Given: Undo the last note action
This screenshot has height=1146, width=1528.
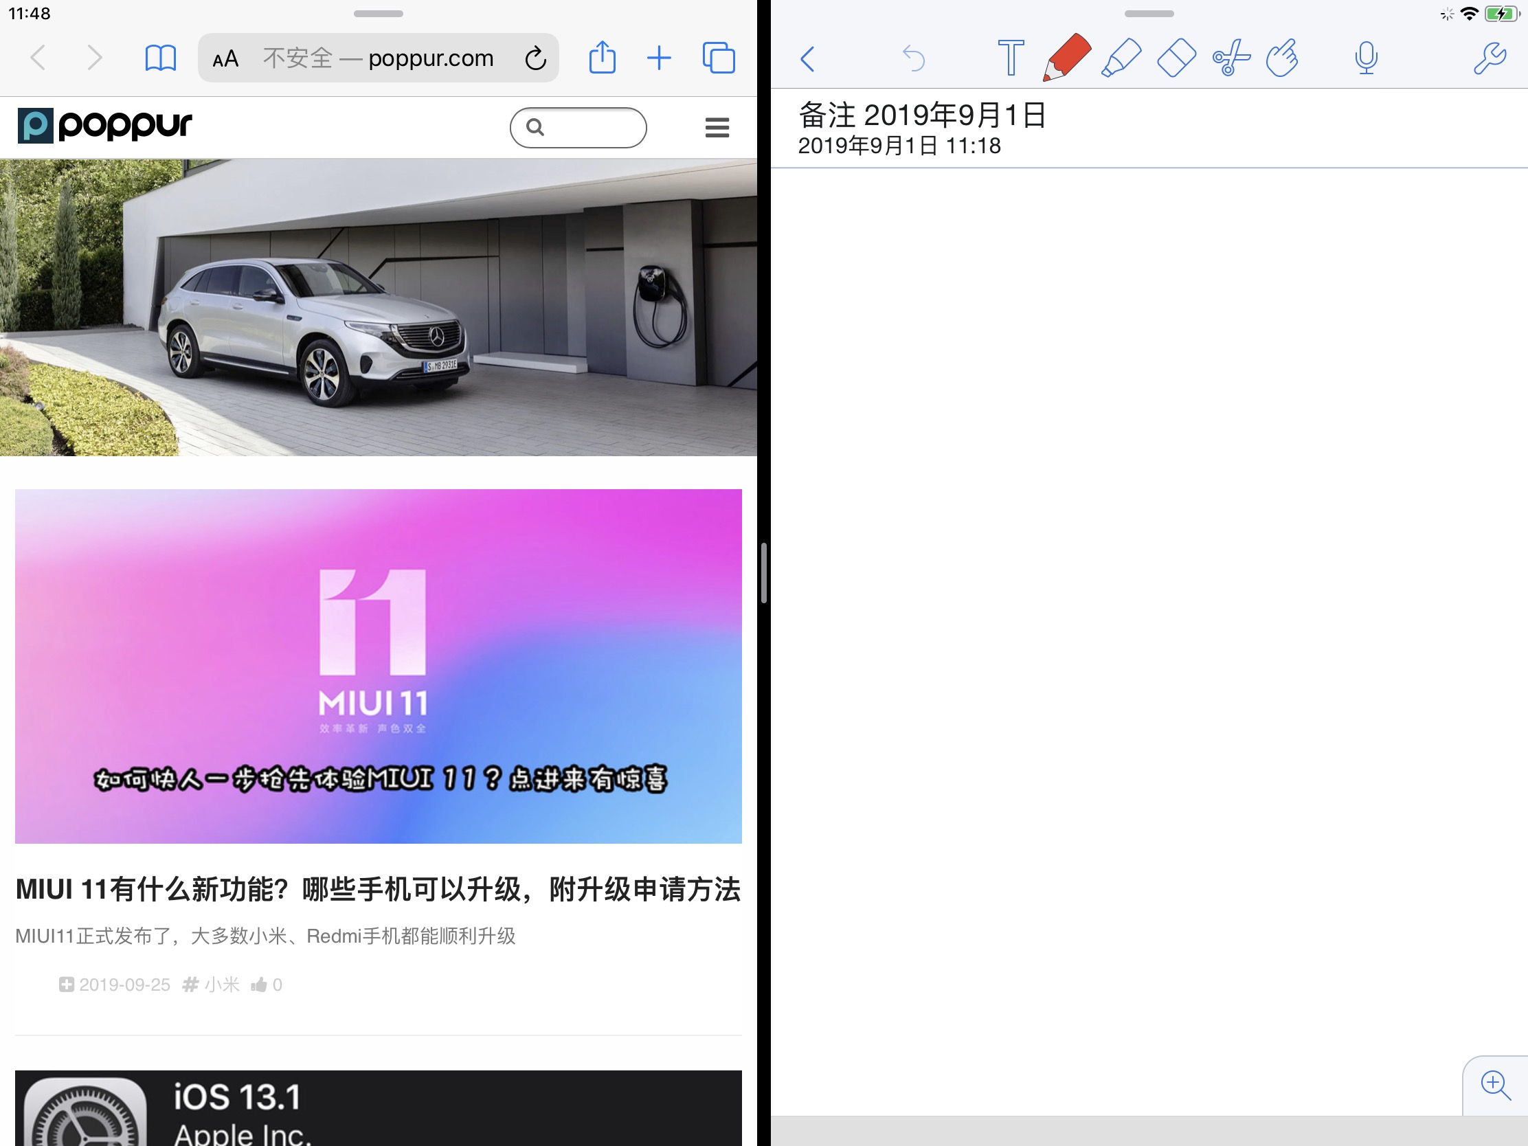Looking at the screenshot, I should (913, 58).
